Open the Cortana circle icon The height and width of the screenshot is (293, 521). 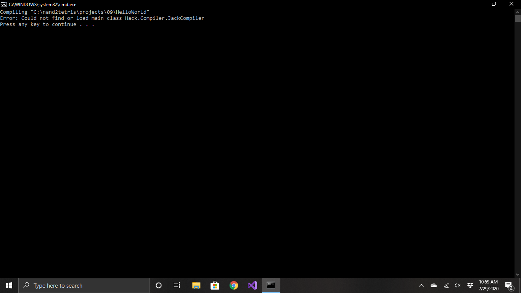(x=159, y=285)
